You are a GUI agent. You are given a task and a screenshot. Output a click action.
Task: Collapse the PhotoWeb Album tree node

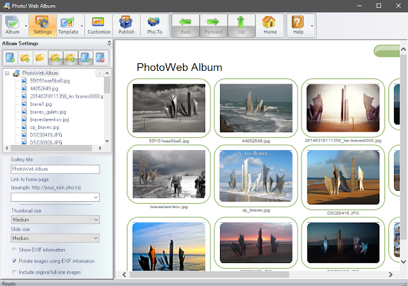(x=7, y=73)
